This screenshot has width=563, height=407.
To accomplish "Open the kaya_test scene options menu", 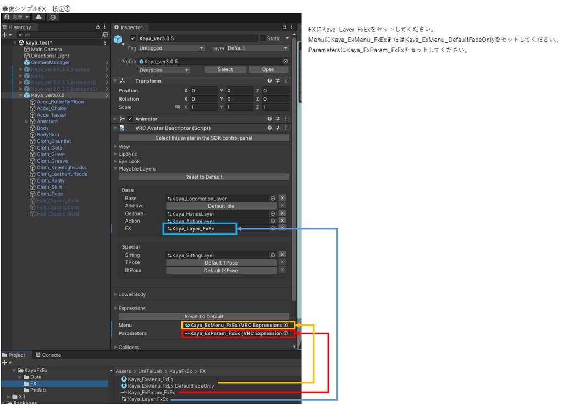I will tap(105, 43).
